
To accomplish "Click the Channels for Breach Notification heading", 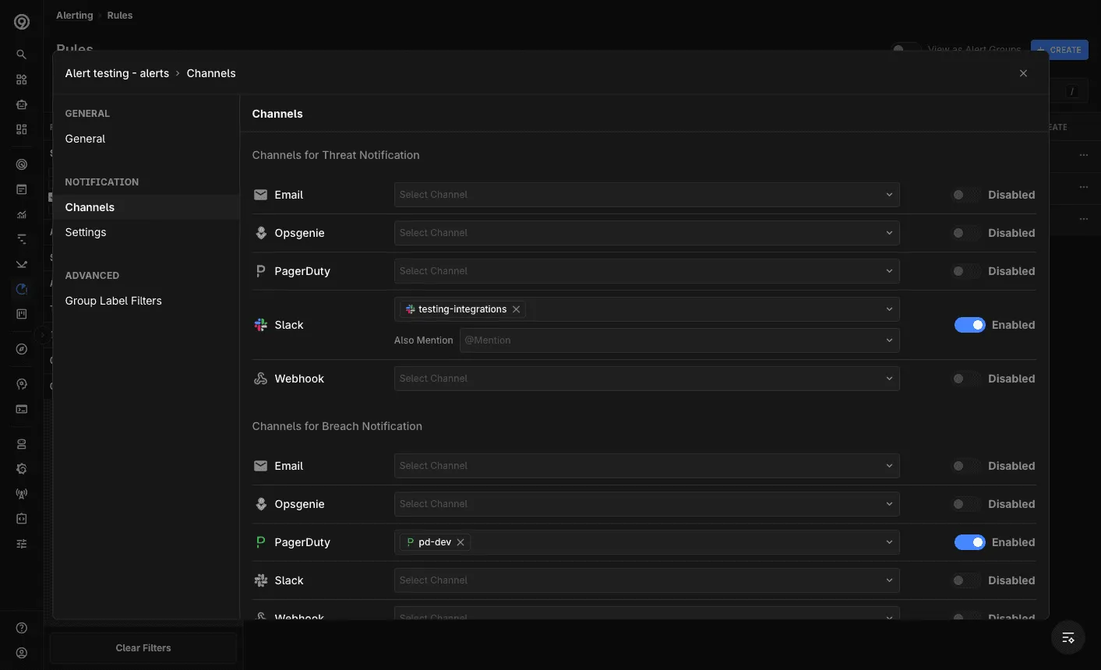I will point(337,426).
